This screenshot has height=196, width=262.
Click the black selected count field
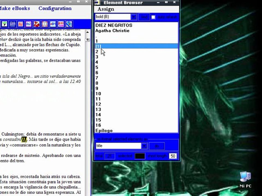click(140, 156)
